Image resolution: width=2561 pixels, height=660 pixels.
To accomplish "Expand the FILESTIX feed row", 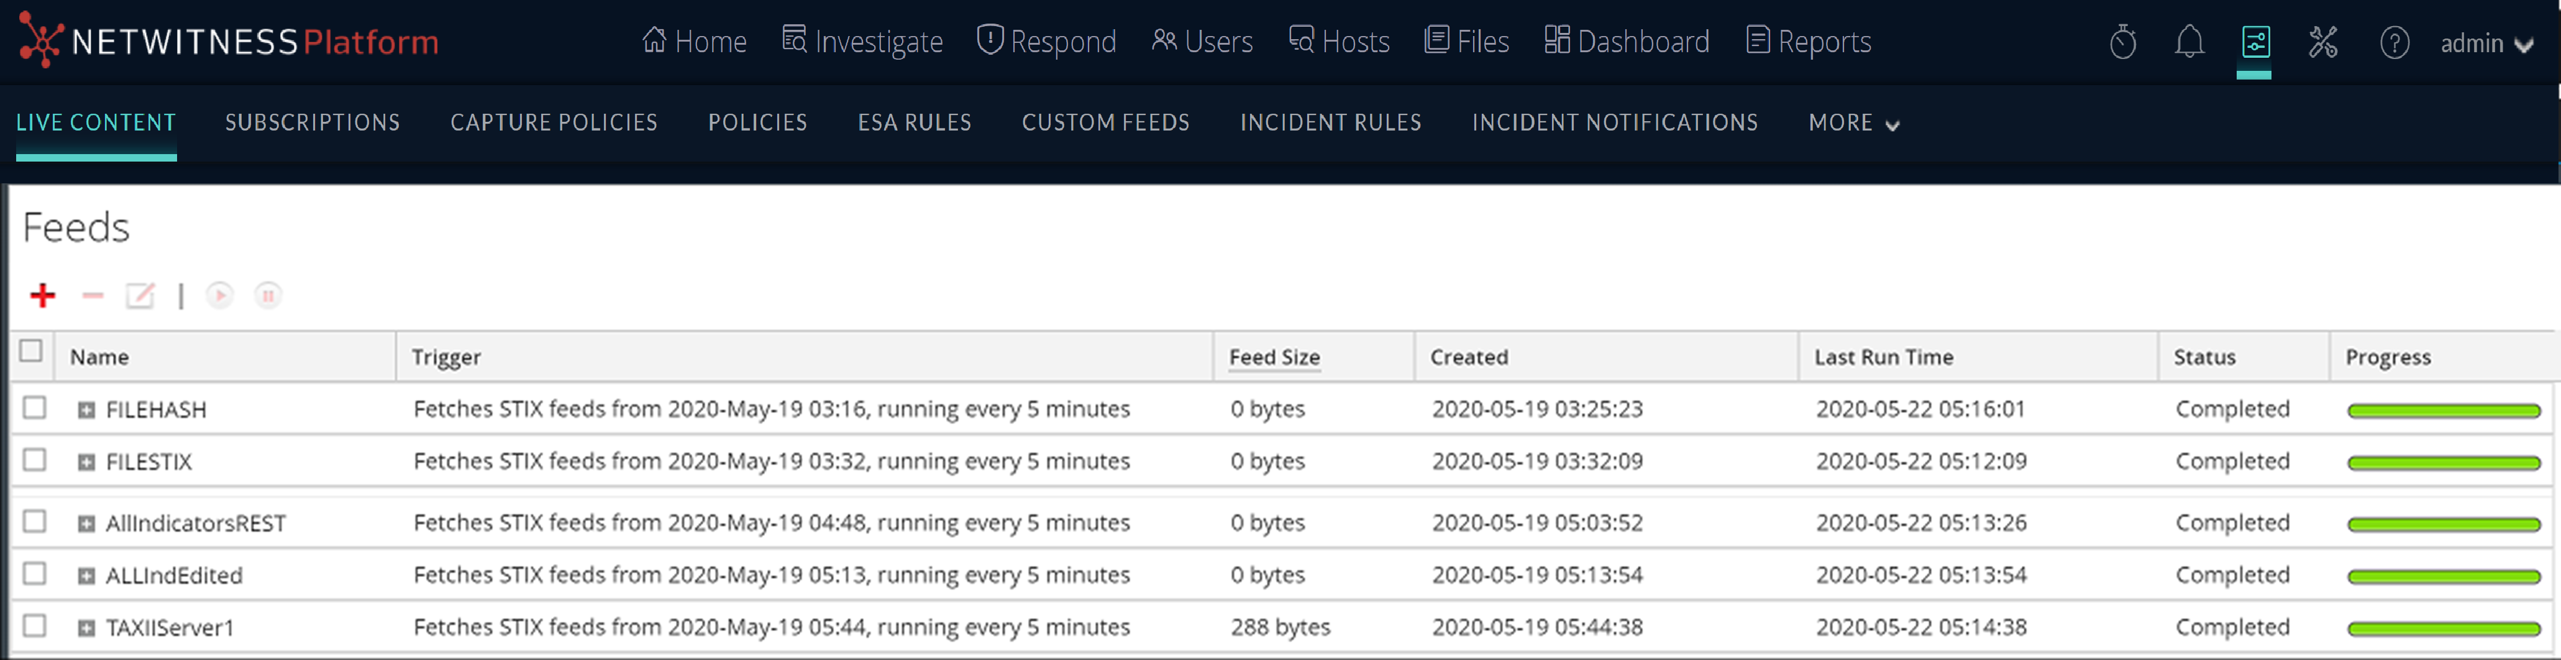I will (86, 462).
